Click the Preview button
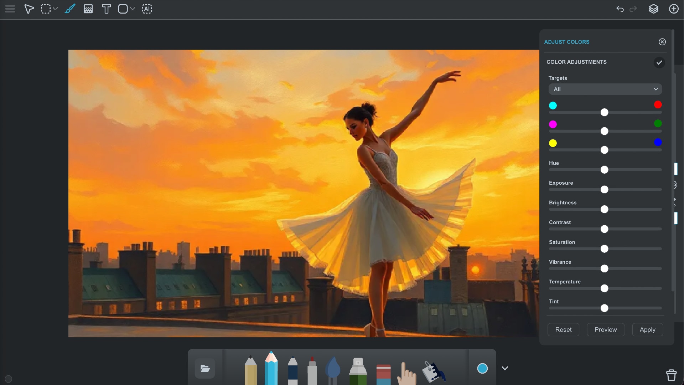Image resolution: width=684 pixels, height=385 pixels. (x=606, y=330)
